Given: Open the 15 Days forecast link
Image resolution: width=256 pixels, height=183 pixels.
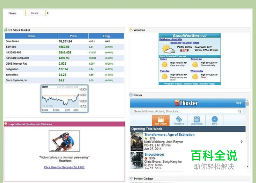Looking at the screenshot, I should coord(187,43).
